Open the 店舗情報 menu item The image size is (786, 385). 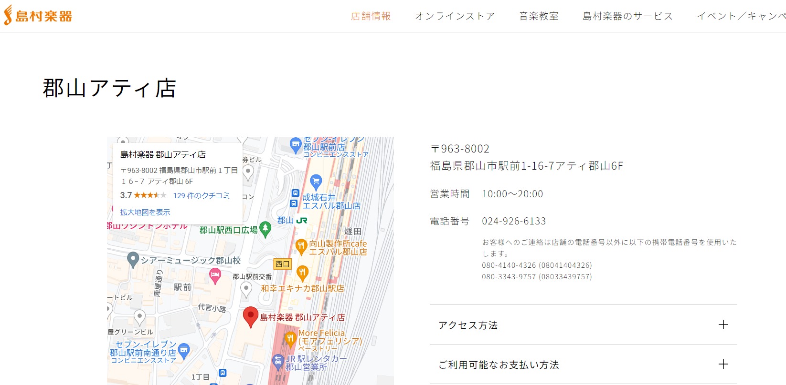[x=371, y=16]
